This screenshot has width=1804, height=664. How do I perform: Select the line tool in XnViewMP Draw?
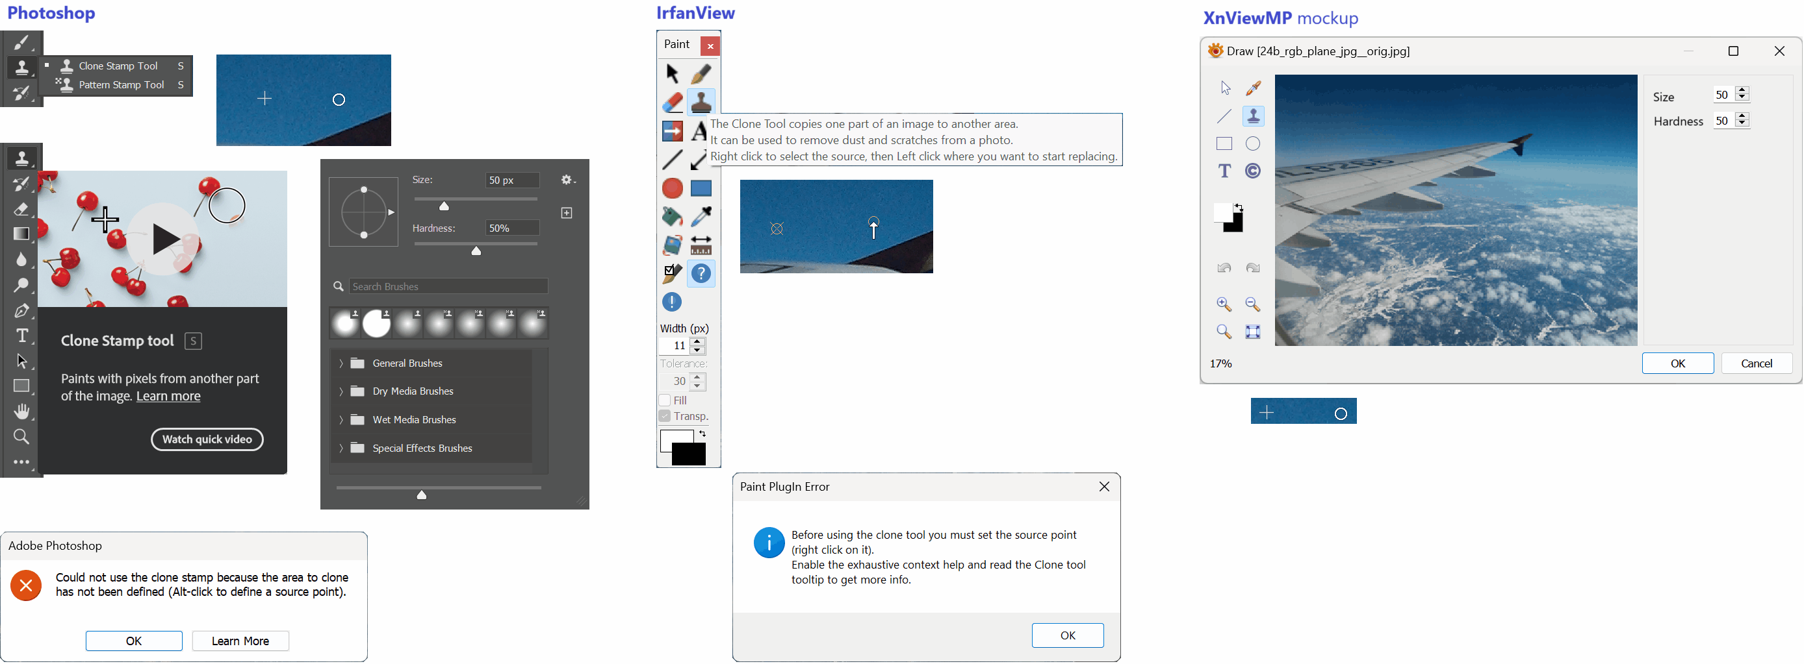click(x=1224, y=116)
